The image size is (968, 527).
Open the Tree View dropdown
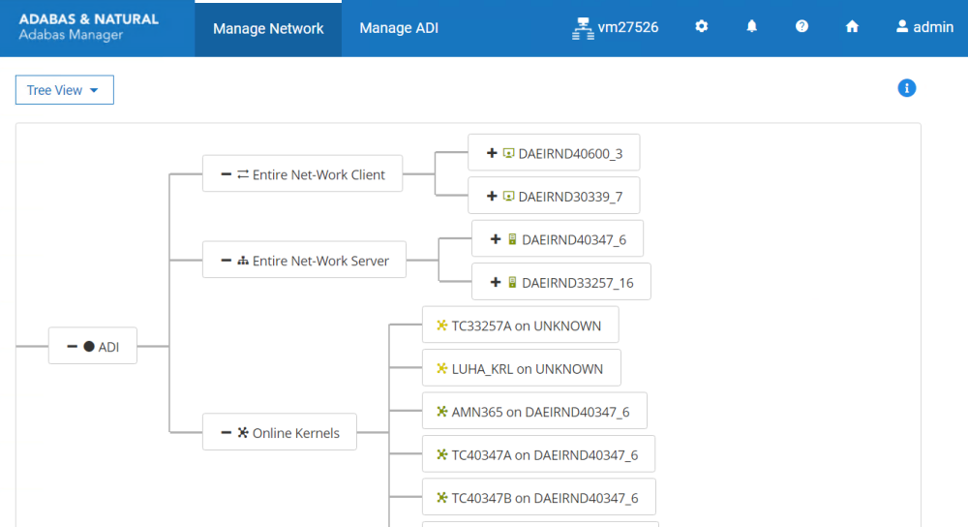[64, 90]
